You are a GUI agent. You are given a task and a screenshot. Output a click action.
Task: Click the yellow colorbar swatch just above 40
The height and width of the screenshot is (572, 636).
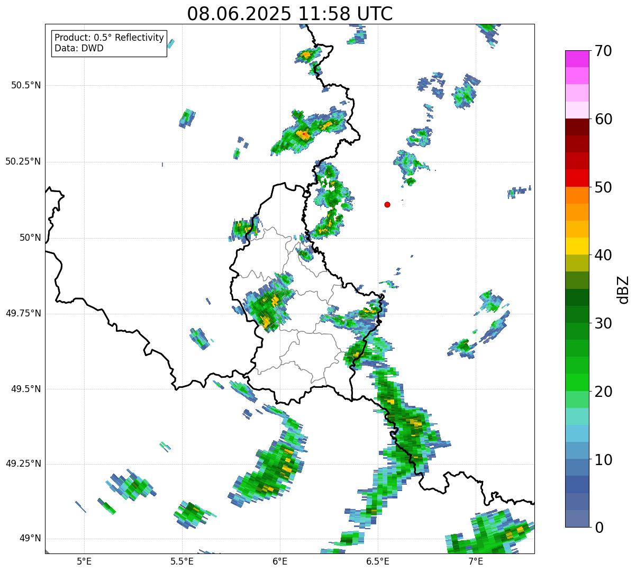pos(577,246)
